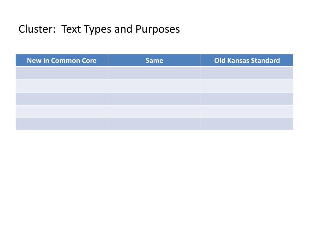Click the slide title Cluster: Text Types and Purposes
This screenshot has width=309, height=232.
click(x=99, y=29)
